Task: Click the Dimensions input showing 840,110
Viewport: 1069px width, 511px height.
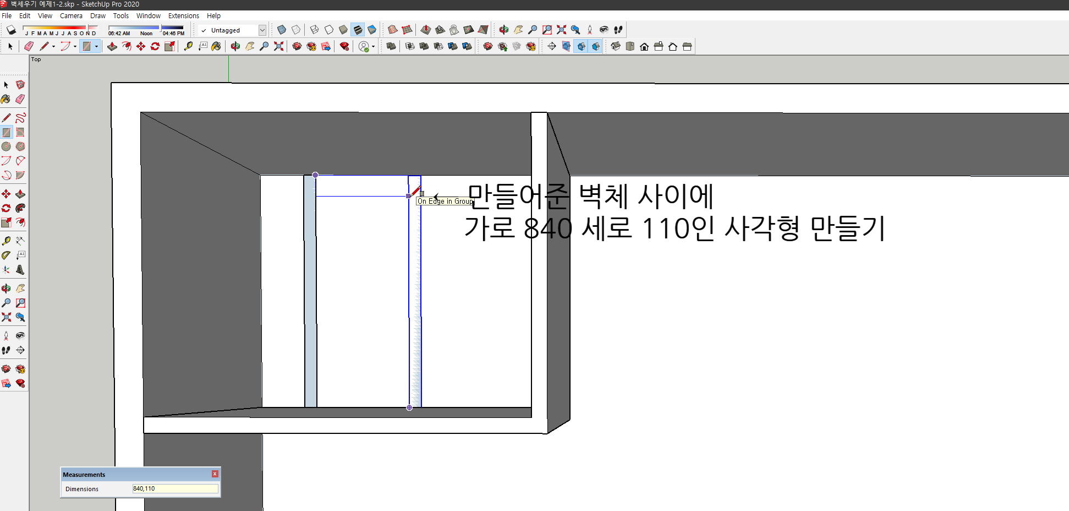Action: (175, 488)
